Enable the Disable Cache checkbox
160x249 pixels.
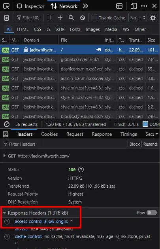click(94, 17)
